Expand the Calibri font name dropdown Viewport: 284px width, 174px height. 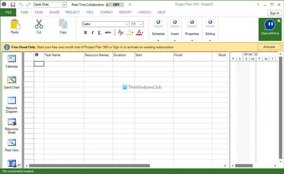tap(127, 24)
